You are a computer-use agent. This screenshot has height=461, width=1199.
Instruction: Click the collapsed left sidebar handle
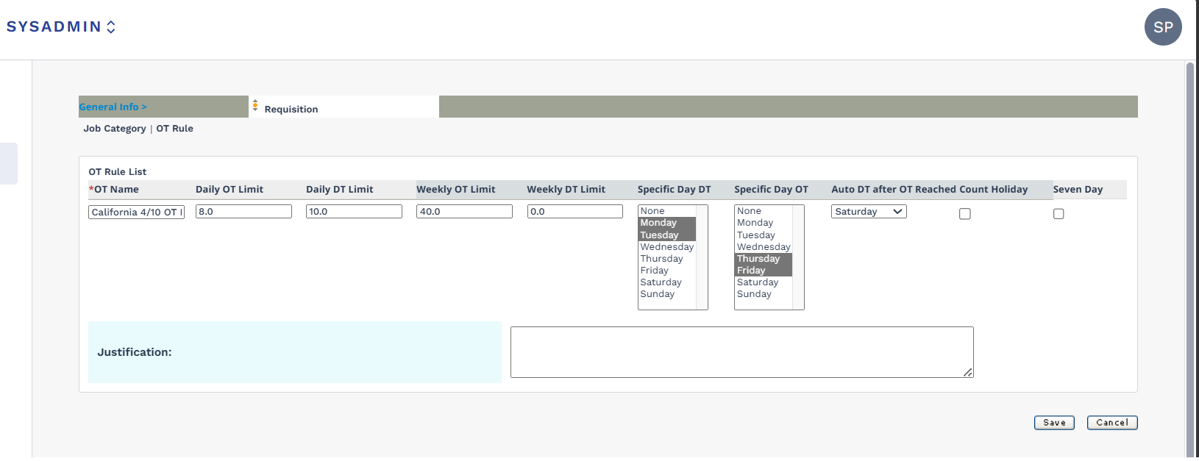pos(8,163)
